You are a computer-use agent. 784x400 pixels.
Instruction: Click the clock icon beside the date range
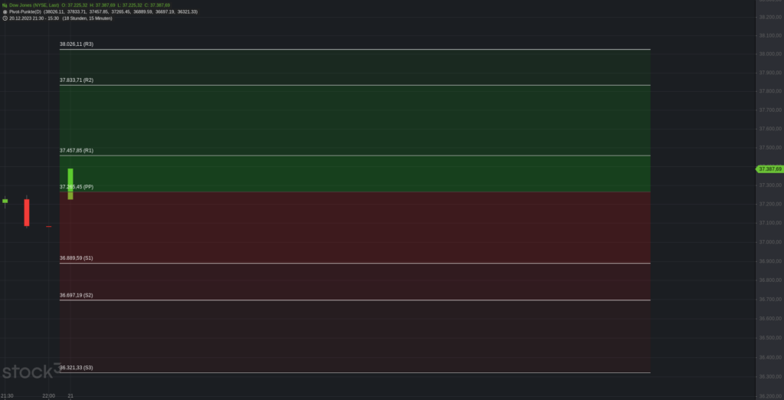5,18
